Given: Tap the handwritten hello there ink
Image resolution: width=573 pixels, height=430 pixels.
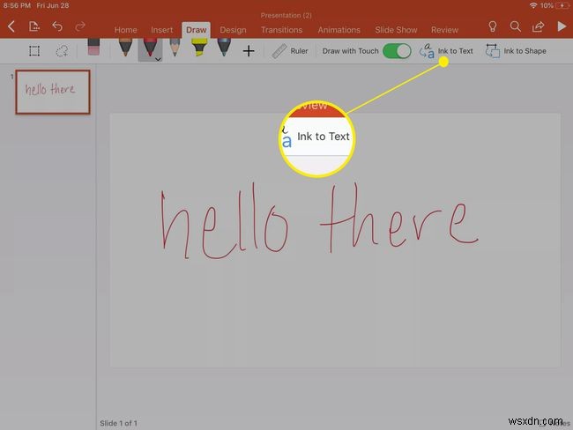Looking at the screenshot, I should pos(319,221).
